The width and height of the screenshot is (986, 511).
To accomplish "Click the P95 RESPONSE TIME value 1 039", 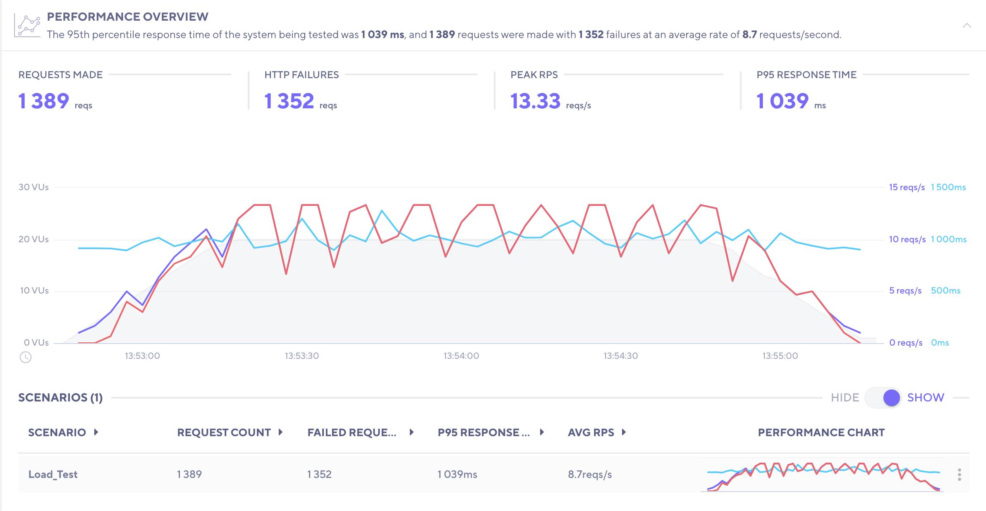I will tap(783, 101).
